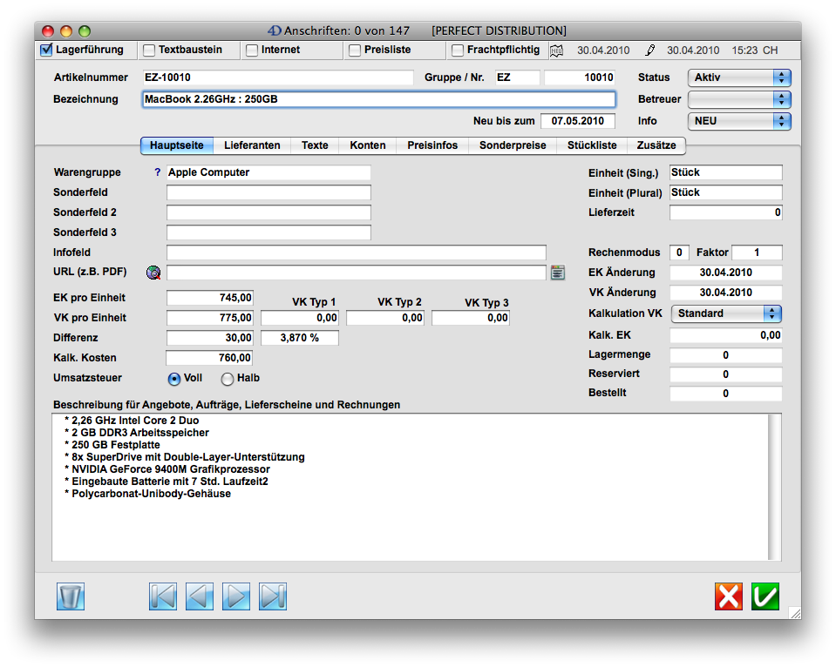Viewport: 836px width, 667px height.
Task: Open Kalkulation VK Standard dropdown
Action: coord(725,313)
